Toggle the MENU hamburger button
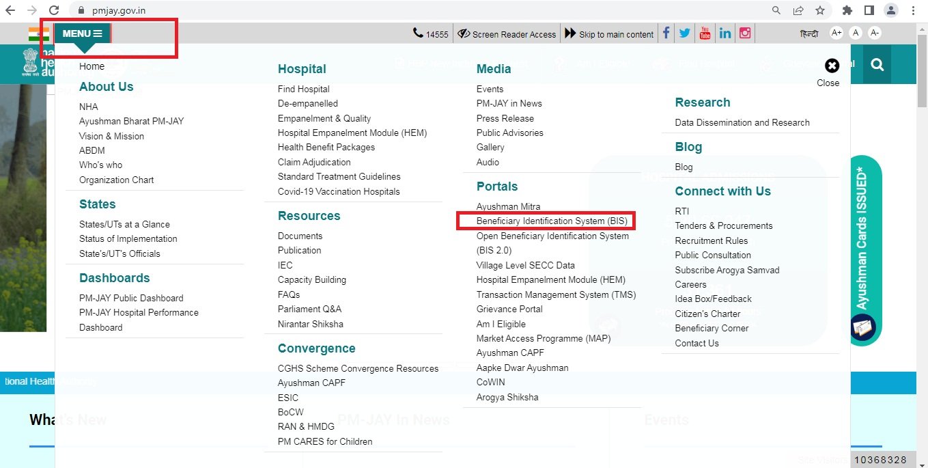The height and width of the screenshot is (468, 928). pos(82,33)
